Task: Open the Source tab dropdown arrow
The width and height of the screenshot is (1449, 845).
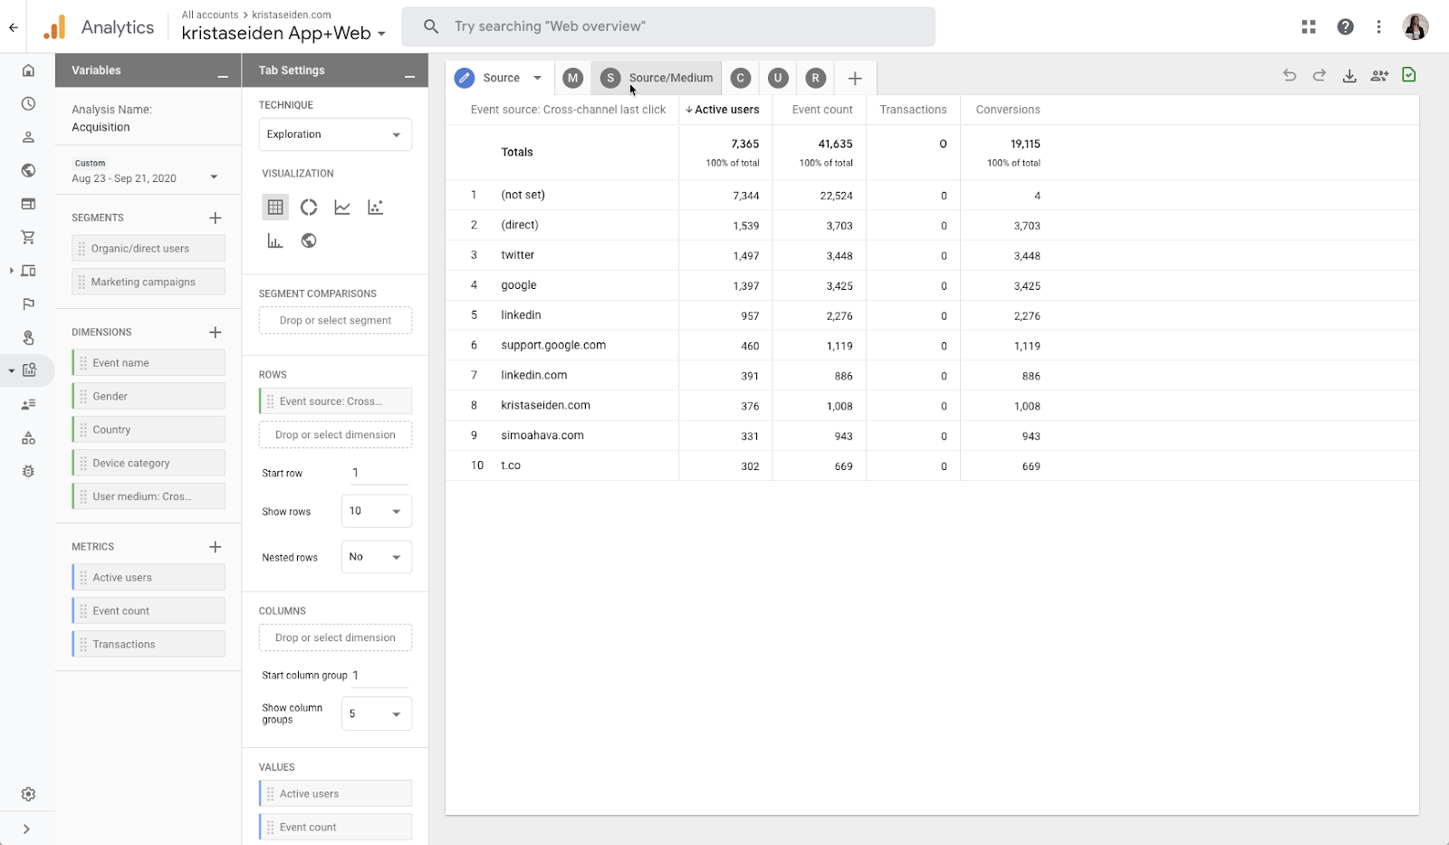Action: pyautogui.click(x=537, y=78)
